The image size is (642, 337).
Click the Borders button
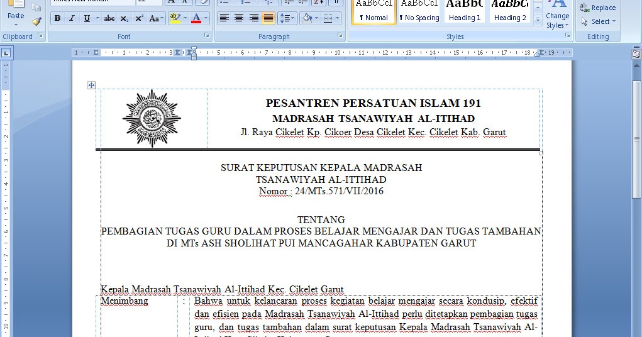pos(328,18)
